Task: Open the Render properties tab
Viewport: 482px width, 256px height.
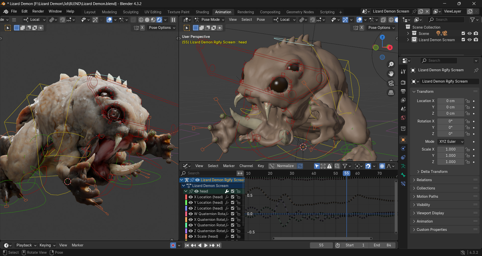Action: 403,83
